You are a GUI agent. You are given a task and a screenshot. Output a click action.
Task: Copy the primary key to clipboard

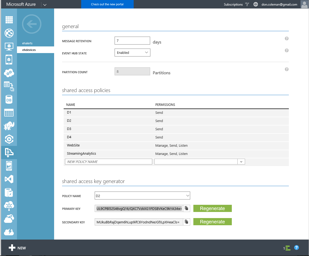(x=186, y=208)
